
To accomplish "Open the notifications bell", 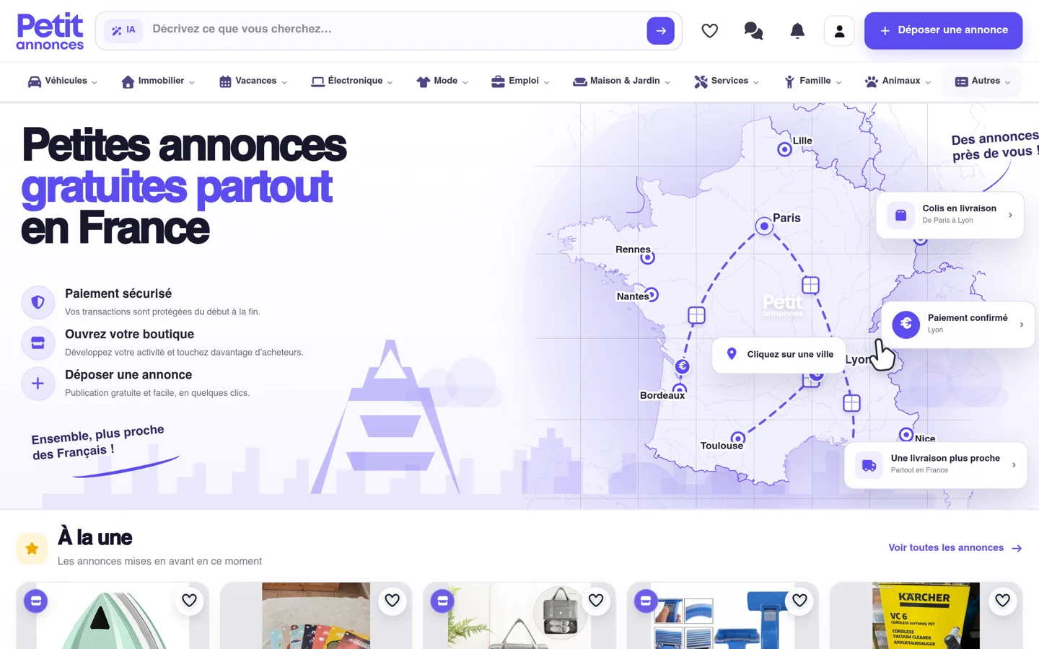I will click(x=797, y=30).
